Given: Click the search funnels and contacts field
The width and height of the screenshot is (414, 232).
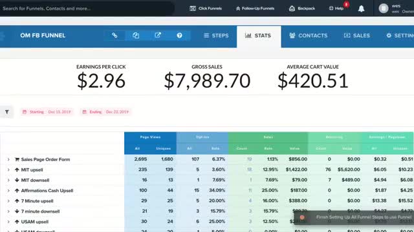Looking at the screenshot, I should [x=87, y=8].
